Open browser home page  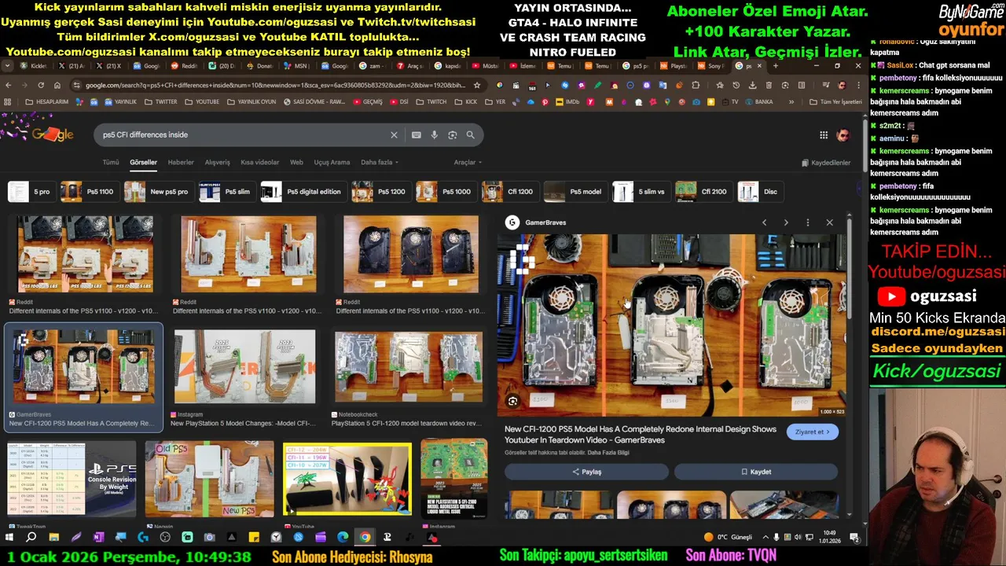(x=57, y=85)
